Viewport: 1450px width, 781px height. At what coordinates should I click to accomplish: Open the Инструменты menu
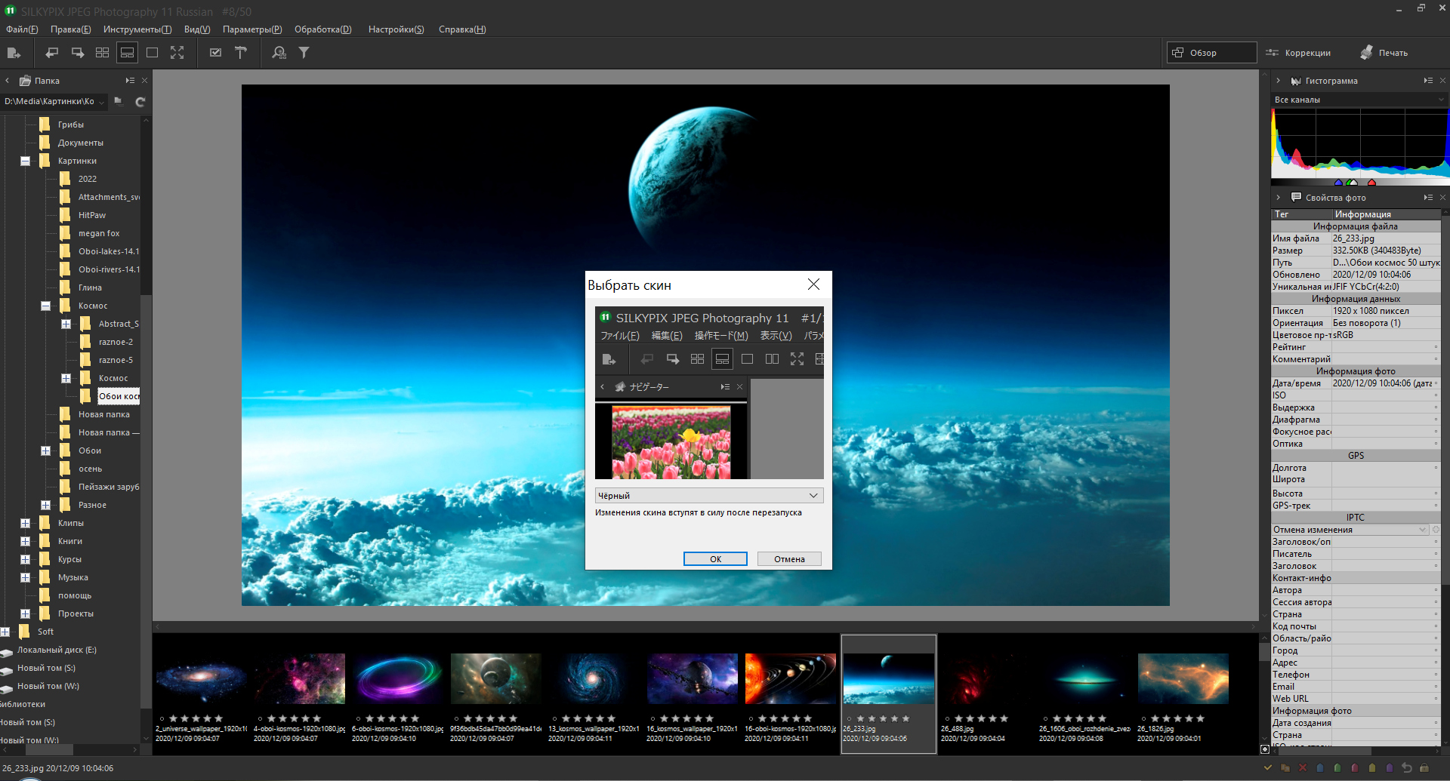pos(137,29)
